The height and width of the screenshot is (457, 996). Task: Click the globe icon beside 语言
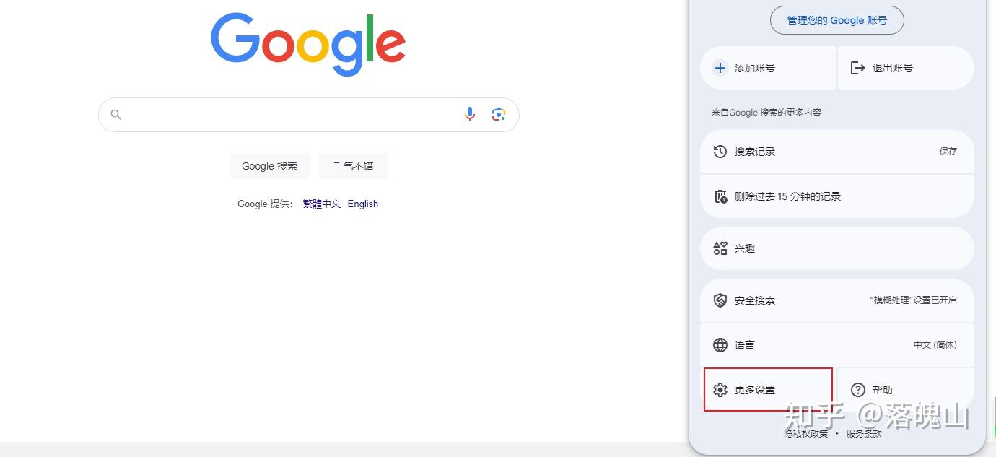point(720,345)
